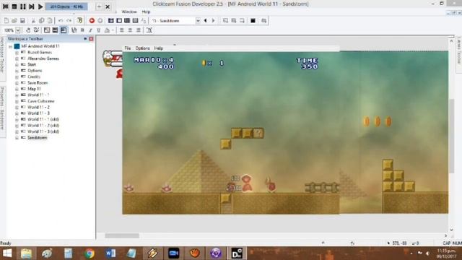Expand debugger with the plus button
462x260 pixels.
pyautogui.click(x=100, y=6)
